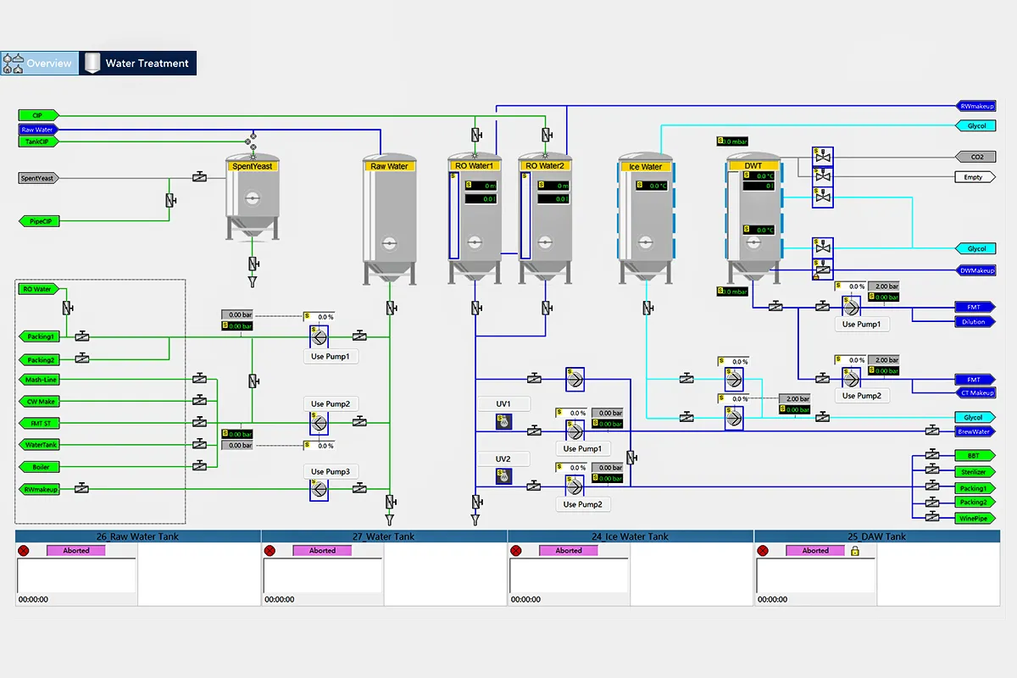Click the UV1 button
The height and width of the screenshot is (678, 1017).
(503, 403)
